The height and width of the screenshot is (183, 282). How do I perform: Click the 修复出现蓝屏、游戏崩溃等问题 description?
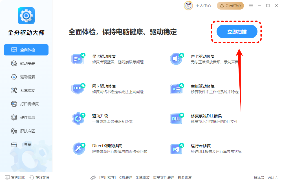[118, 62]
